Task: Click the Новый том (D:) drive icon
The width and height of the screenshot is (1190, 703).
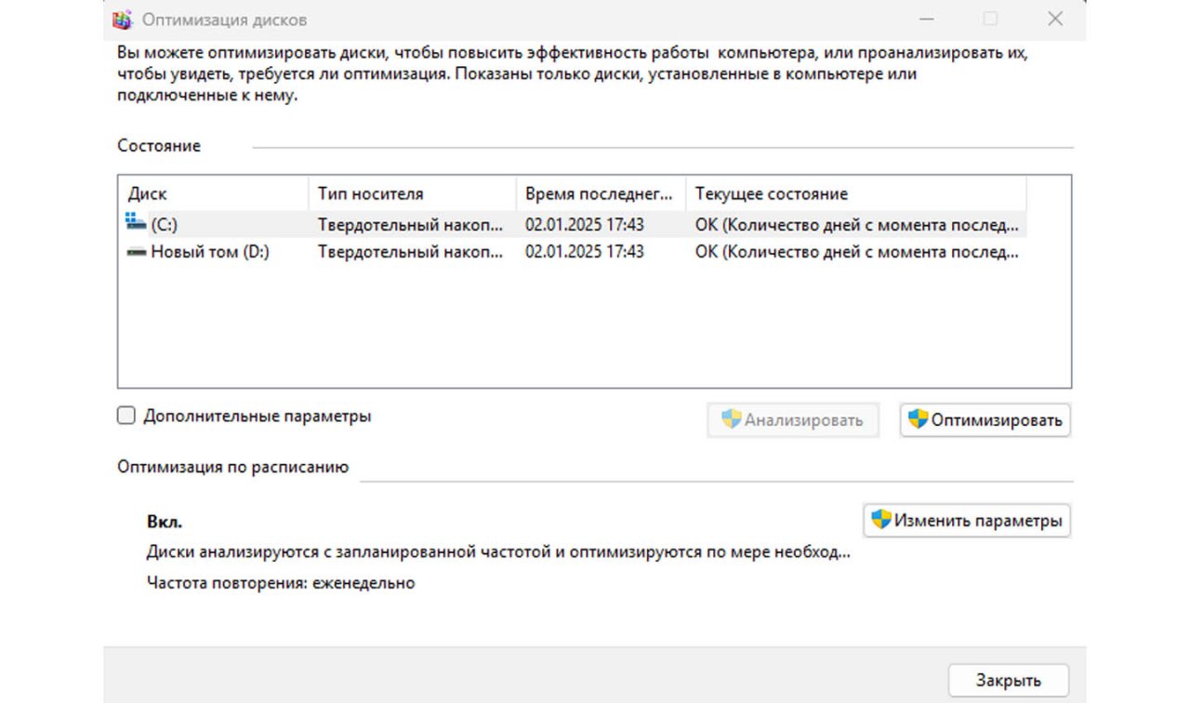Action: (x=136, y=252)
